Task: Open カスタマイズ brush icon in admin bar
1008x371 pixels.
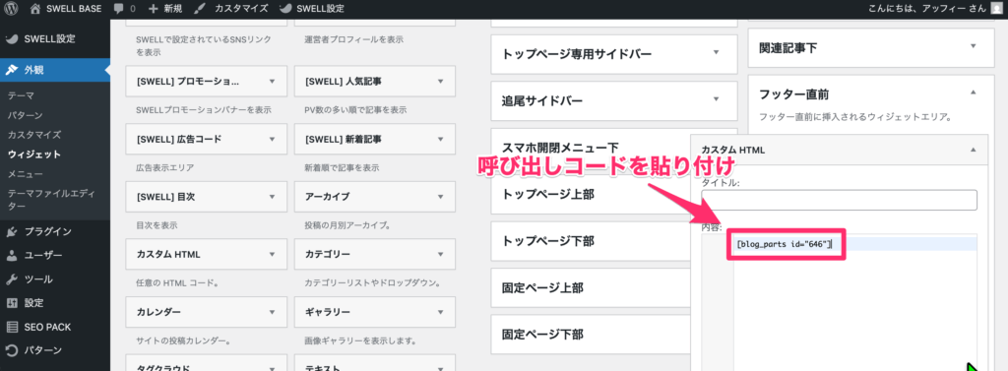Action: coord(200,9)
